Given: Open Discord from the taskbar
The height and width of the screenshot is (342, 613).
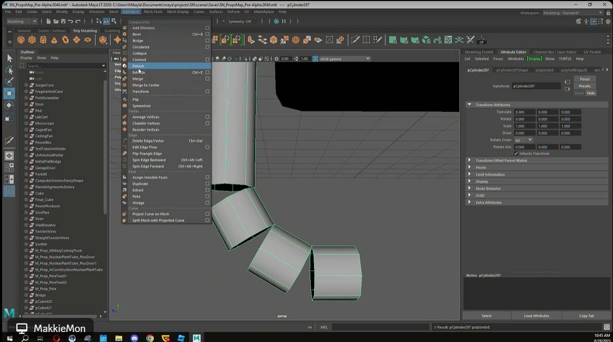Looking at the screenshot, I should [134, 338].
